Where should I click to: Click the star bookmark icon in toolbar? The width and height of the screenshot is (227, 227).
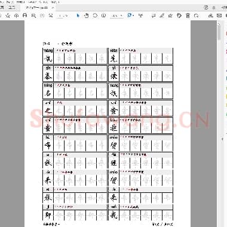pyautogui.click(x=8, y=16)
